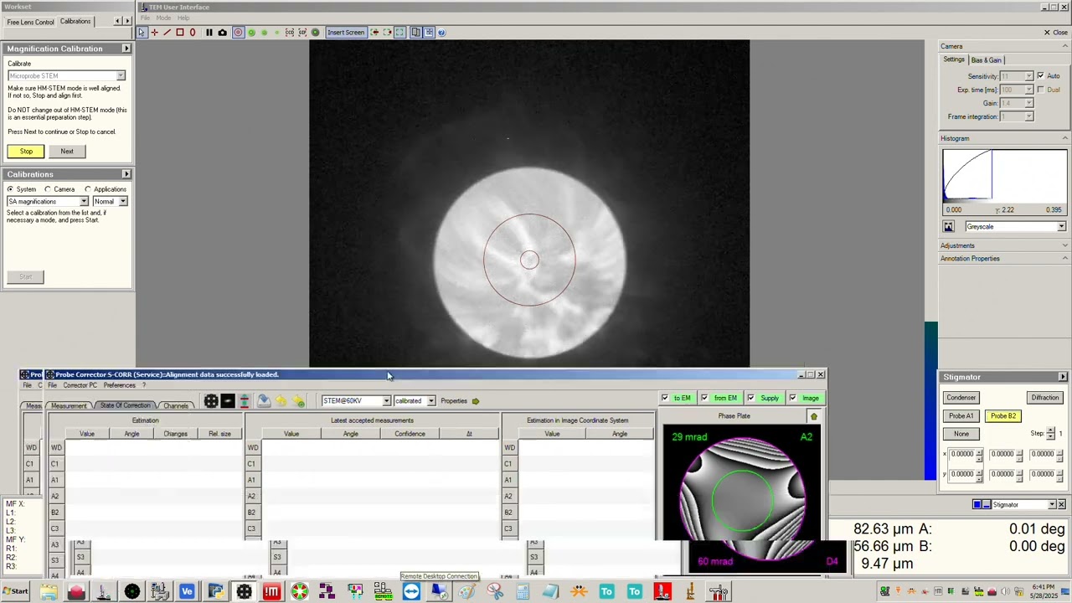Screen dimensions: 1072x603
Task: Click the blue help question-mark icon
Action: 441,33
